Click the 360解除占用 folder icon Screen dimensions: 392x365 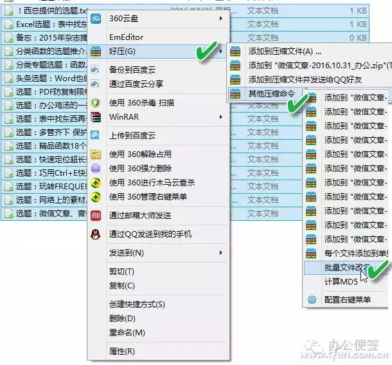point(96,154)
